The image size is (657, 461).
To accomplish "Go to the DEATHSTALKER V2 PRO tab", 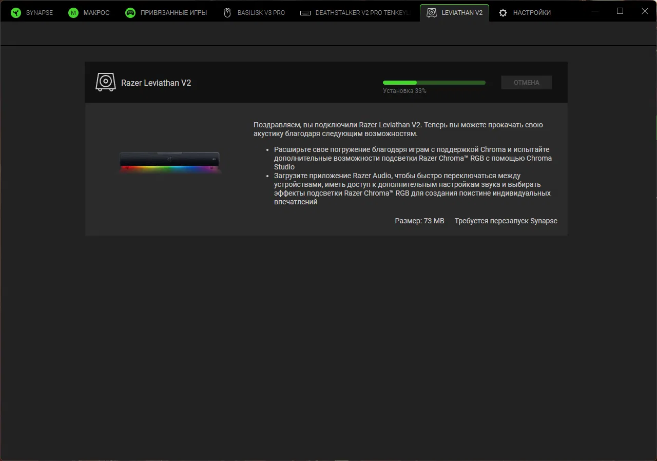I will click(x=355, y=13).
